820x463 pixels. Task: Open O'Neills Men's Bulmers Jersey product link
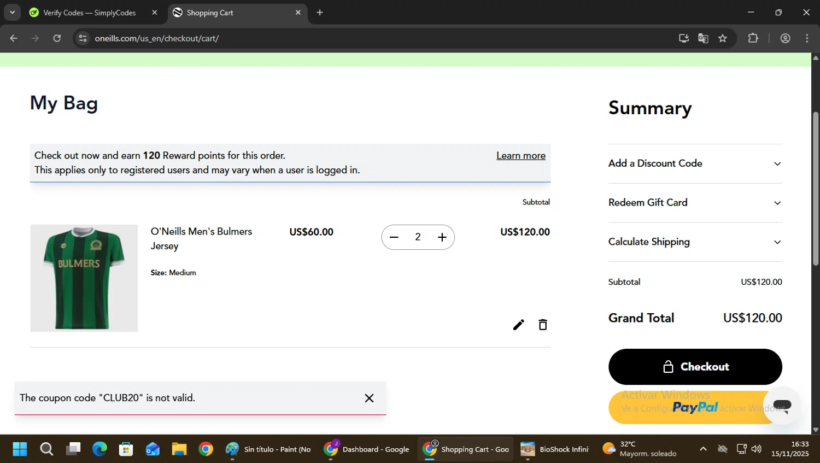[x=201, y=238]
